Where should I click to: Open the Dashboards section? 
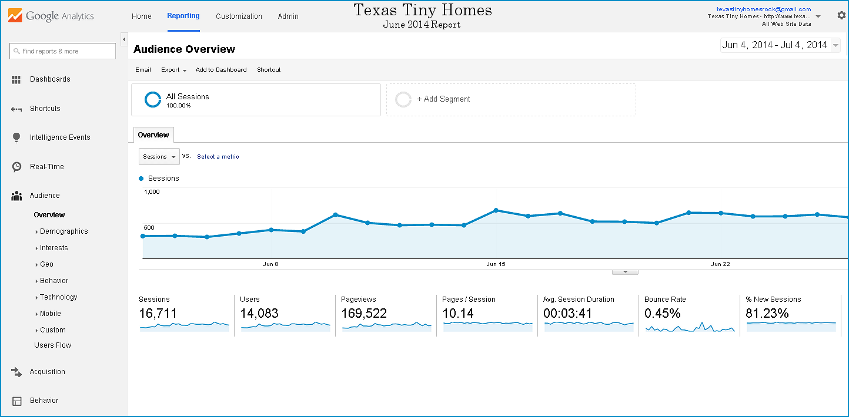50,79
